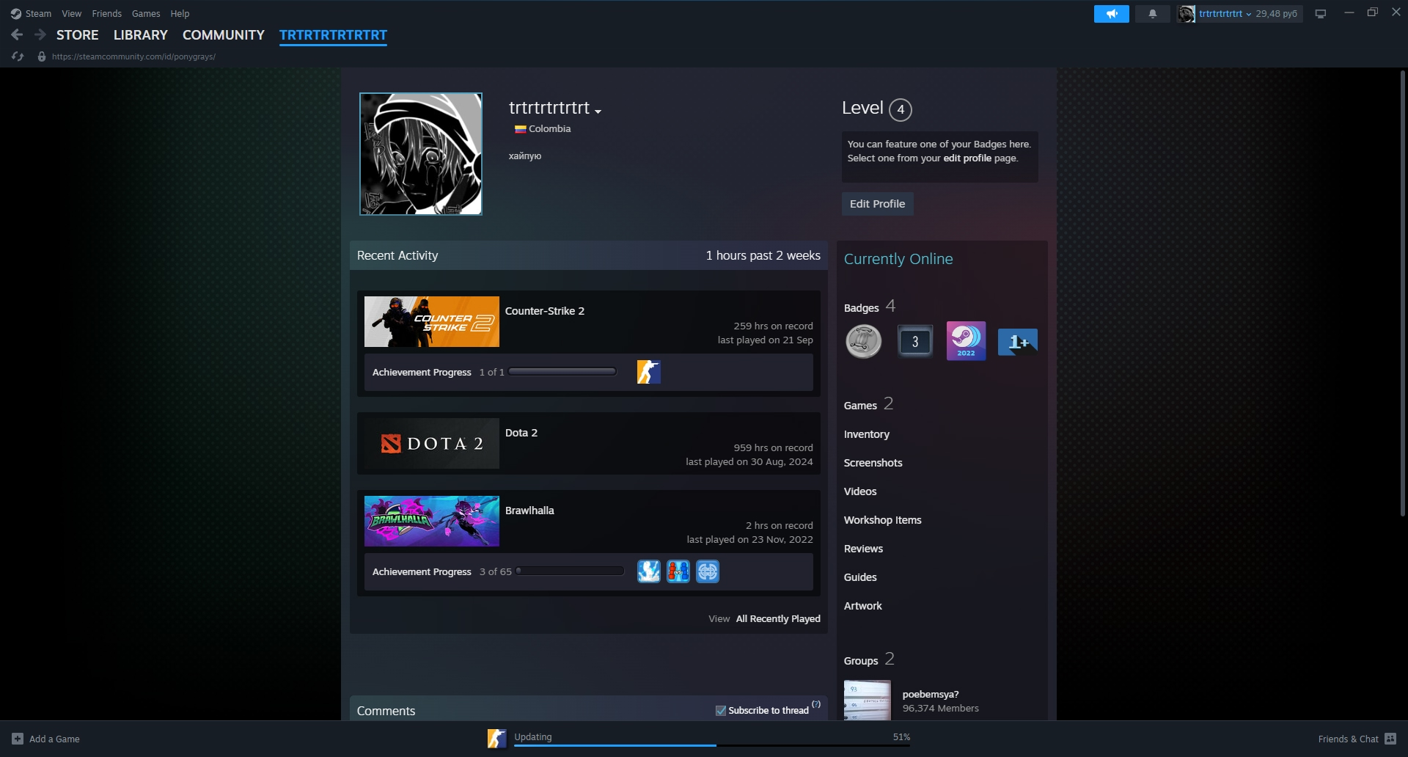Open the Inventory link

coord(867,434)
